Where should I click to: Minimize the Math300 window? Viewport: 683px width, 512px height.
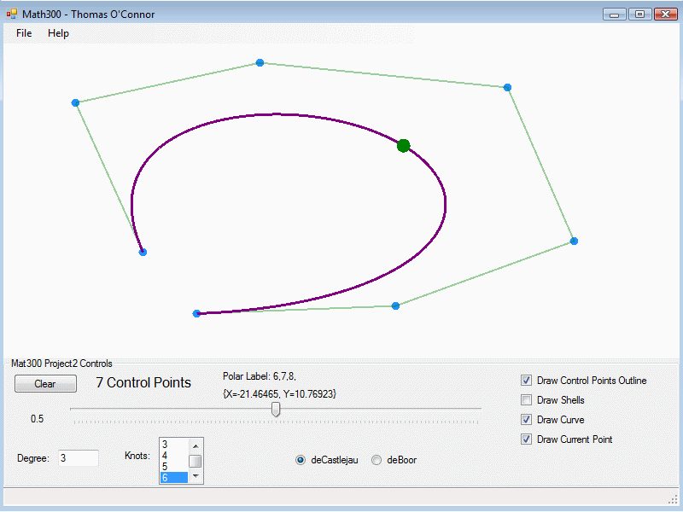click(x=615, y=15)
